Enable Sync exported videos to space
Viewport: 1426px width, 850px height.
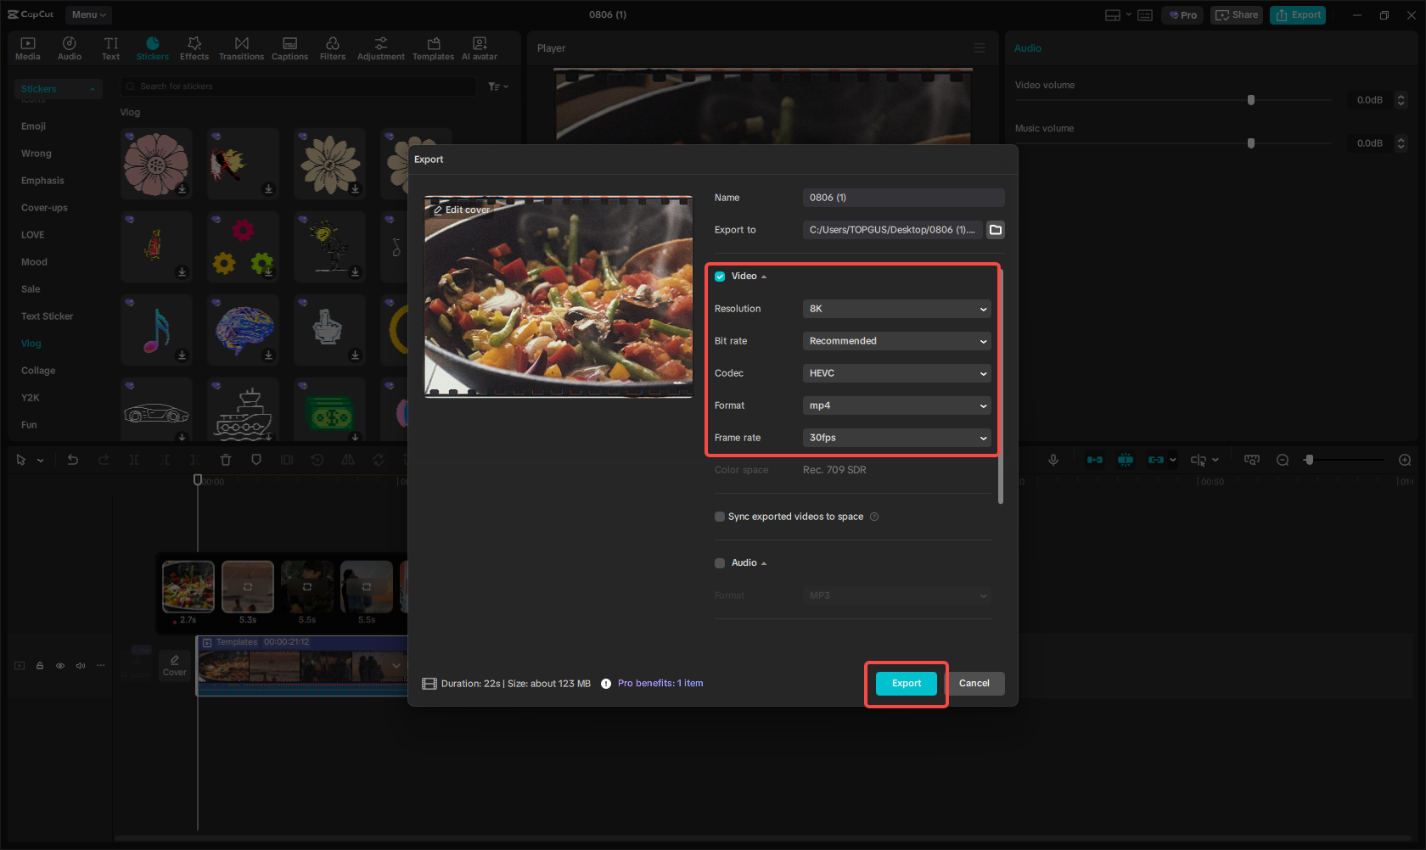pyautogui.click(x=719, y=516)
